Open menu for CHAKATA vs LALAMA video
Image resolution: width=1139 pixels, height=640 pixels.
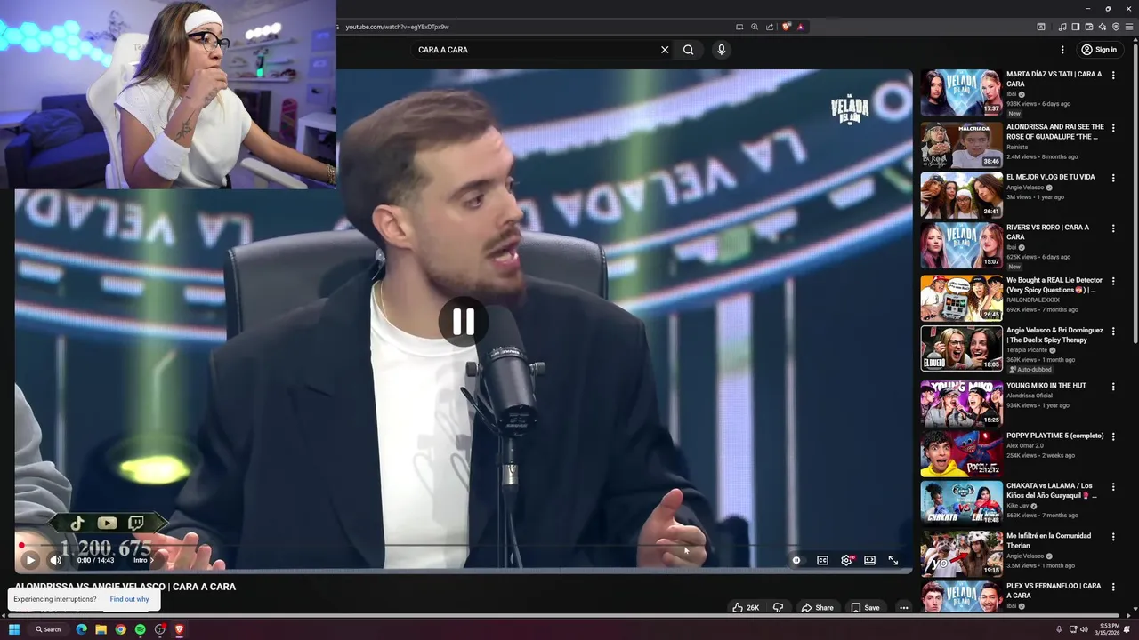(1112, 487)
